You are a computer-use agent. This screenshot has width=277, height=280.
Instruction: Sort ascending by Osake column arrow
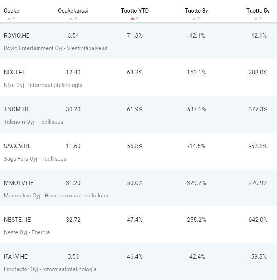tap(9, 18)
